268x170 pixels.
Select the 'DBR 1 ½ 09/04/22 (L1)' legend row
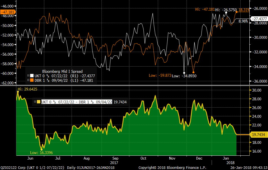click(x=60, y=80)
